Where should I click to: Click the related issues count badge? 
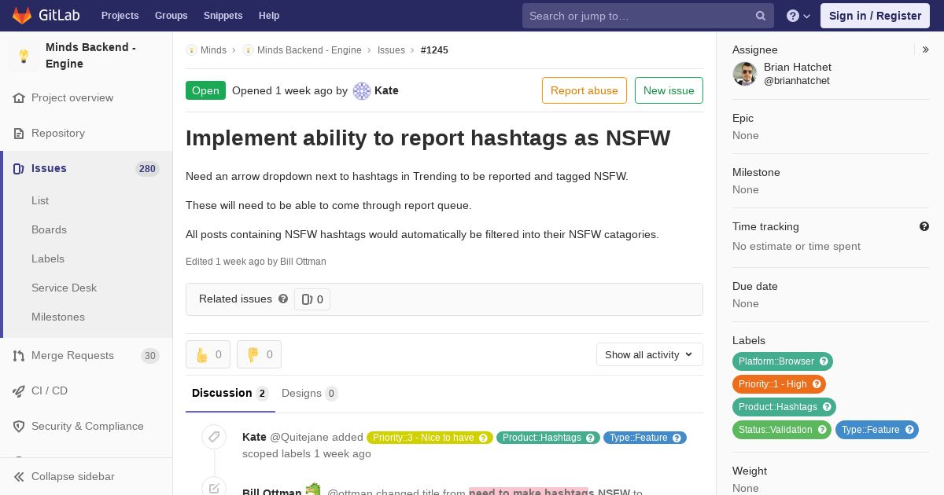coord(312,299)
